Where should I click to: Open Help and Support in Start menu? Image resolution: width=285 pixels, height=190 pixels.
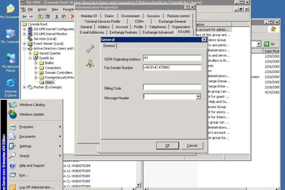(35, 165)
